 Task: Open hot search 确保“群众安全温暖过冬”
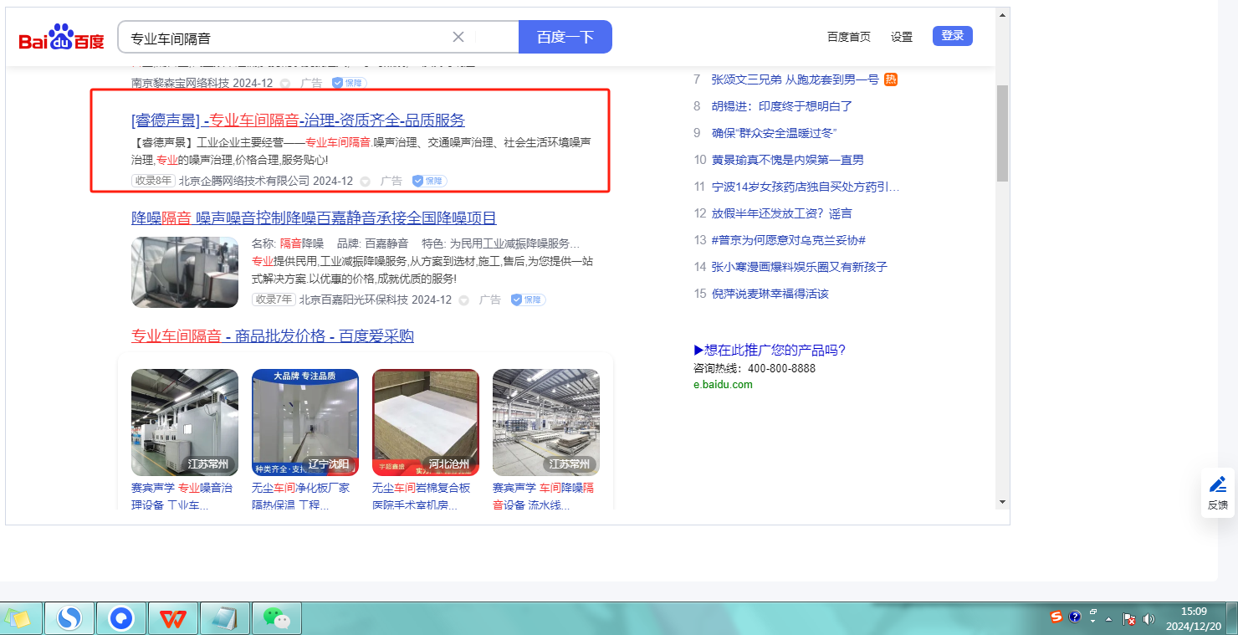(x=775, y=133)
